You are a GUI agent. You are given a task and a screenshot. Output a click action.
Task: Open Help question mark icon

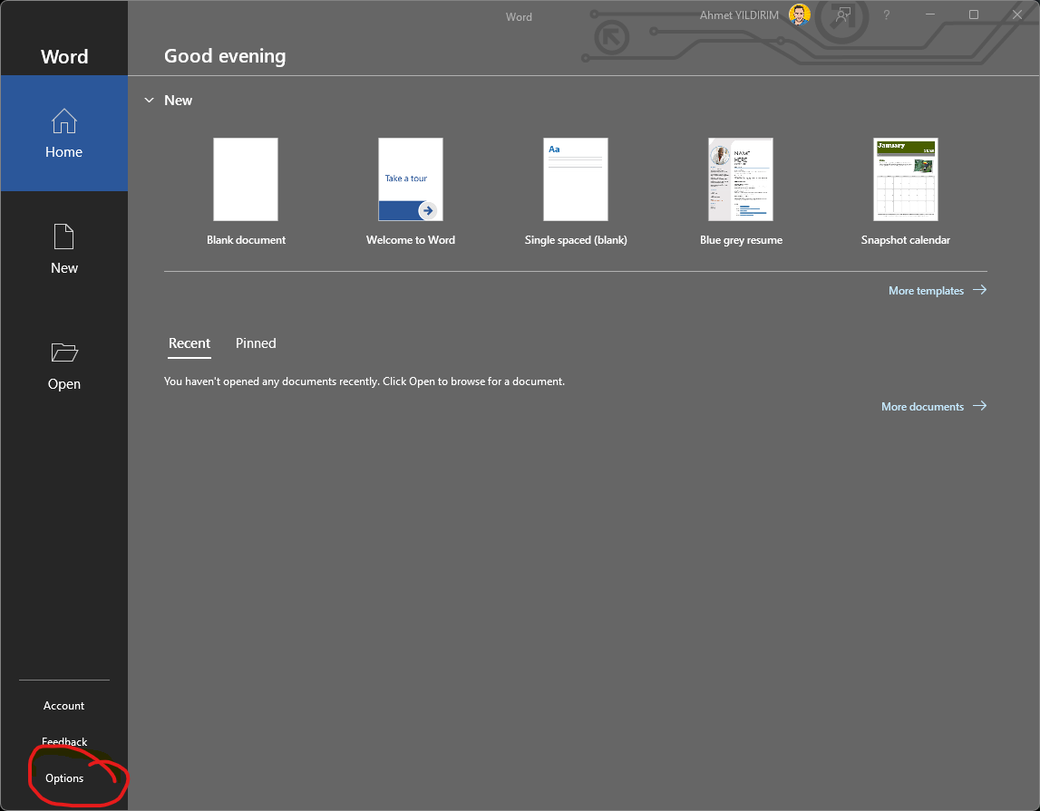[x=886, y=14]
